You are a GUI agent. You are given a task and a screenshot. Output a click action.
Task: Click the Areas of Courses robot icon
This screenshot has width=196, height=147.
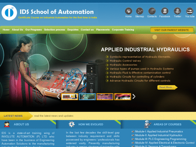(147, 124)
